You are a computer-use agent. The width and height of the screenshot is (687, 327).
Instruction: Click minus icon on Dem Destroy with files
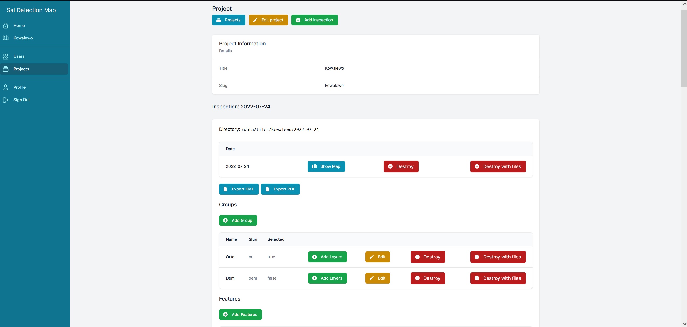click(x=477, y=278)
